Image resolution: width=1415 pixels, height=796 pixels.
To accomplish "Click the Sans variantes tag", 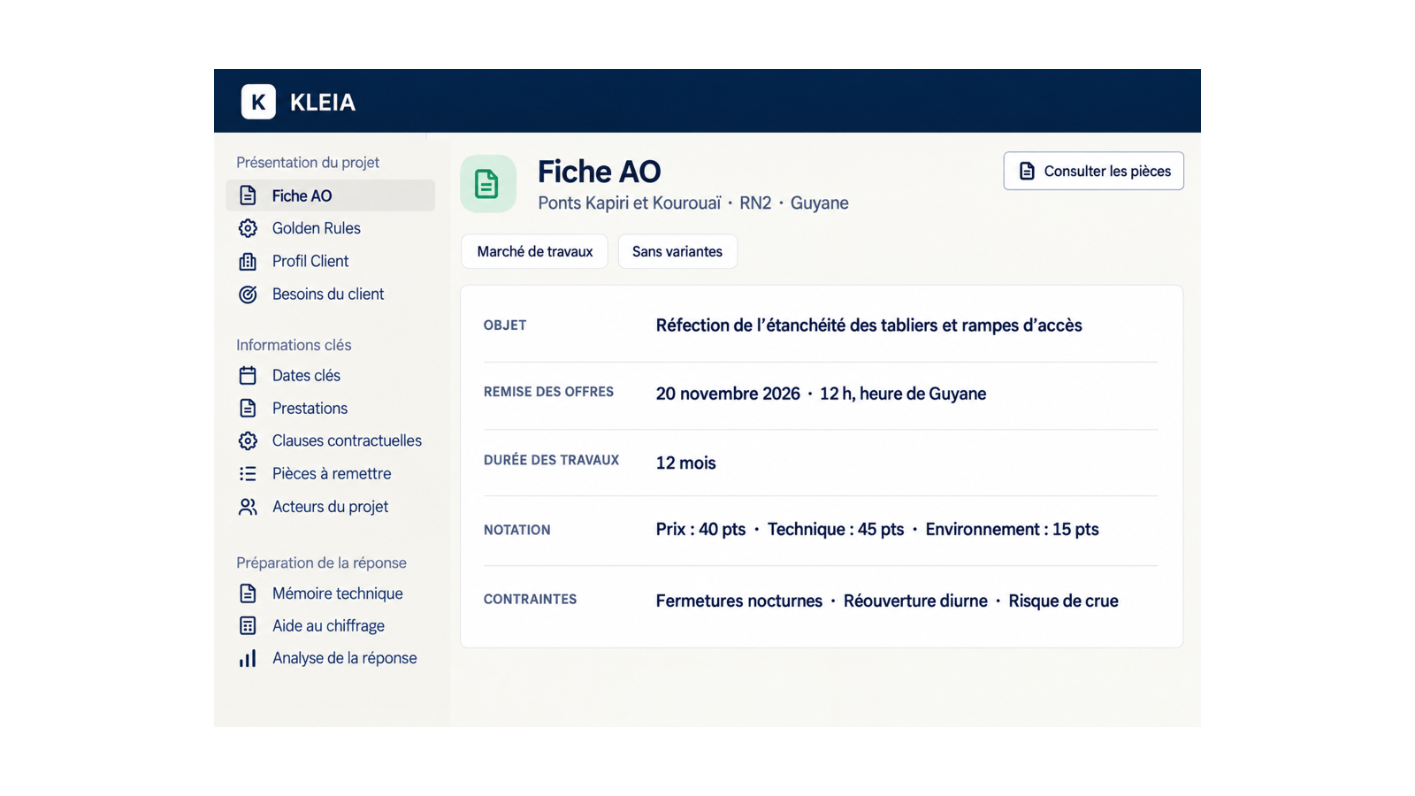I will pos(677,251).
